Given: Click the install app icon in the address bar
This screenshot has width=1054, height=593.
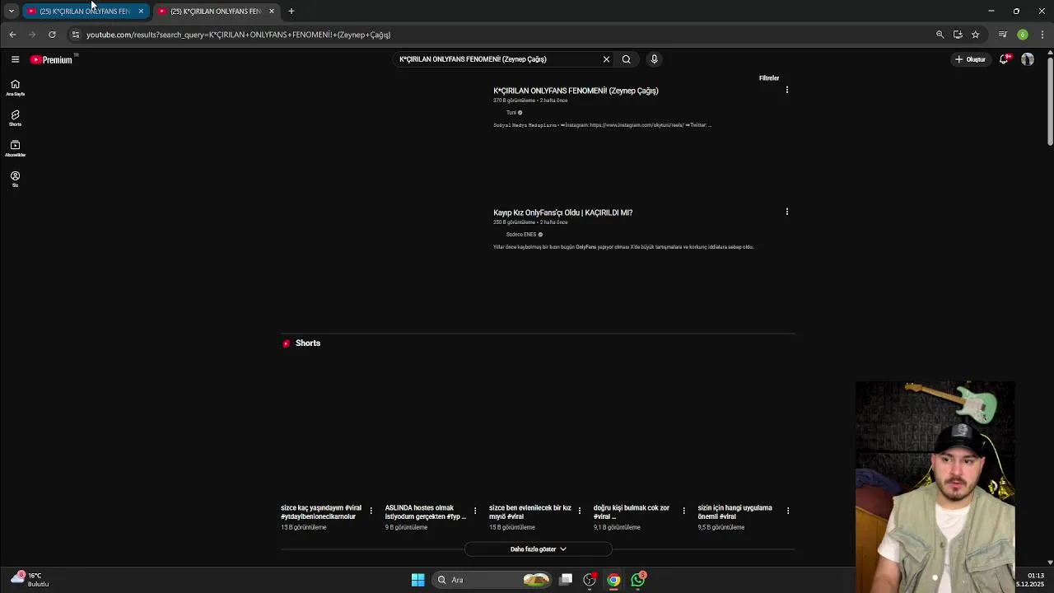Looking at the screenshot, I should (958, 35).
